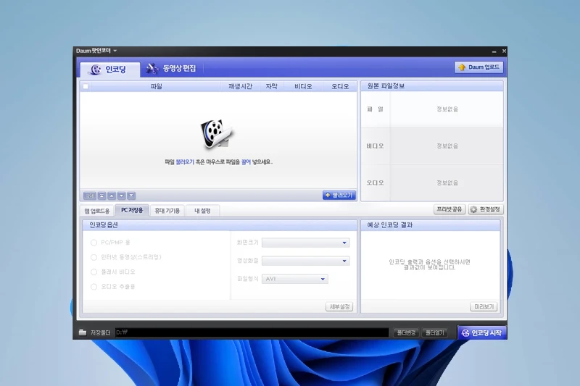Click the 재생시간 column header
The image size is (580, 386).
(x=240, y=86)
